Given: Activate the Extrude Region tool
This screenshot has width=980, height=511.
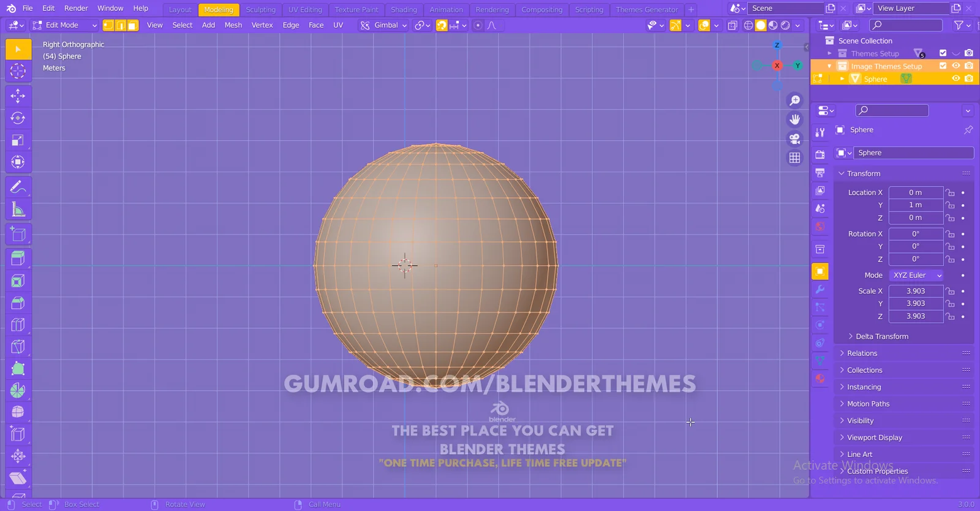Looking at the screenshot, I should 18,259.
